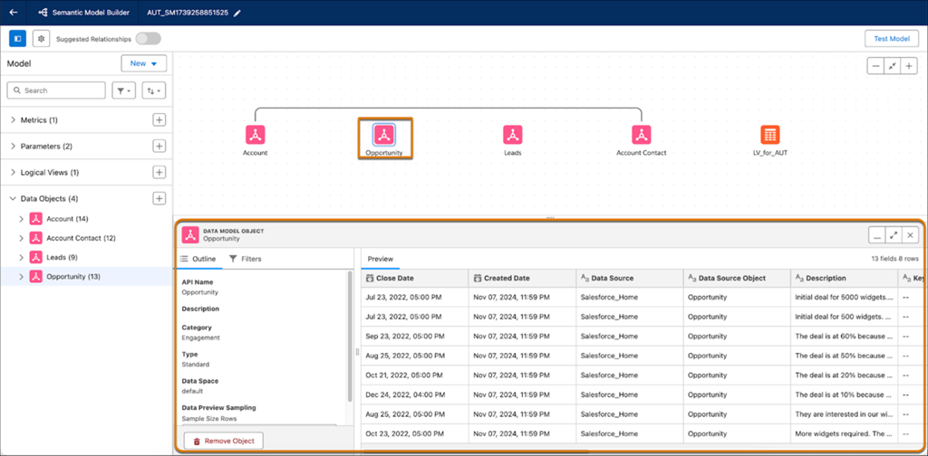Expand the Account (14) tree row
The height and width of the screenshot is (456, 928).
[22, 219]
